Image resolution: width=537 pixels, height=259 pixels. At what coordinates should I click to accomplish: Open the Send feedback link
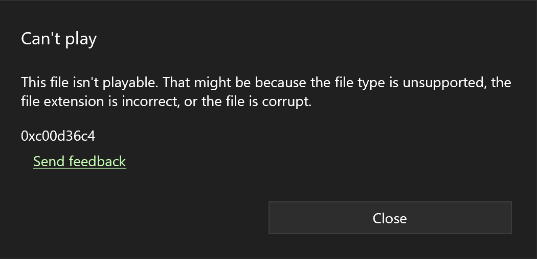pos(79,162)
